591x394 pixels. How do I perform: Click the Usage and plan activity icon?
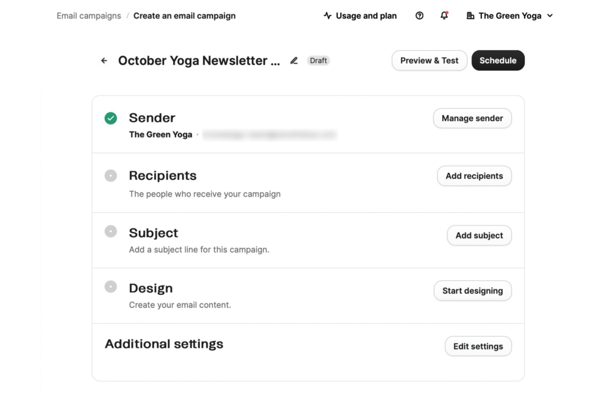328,16
